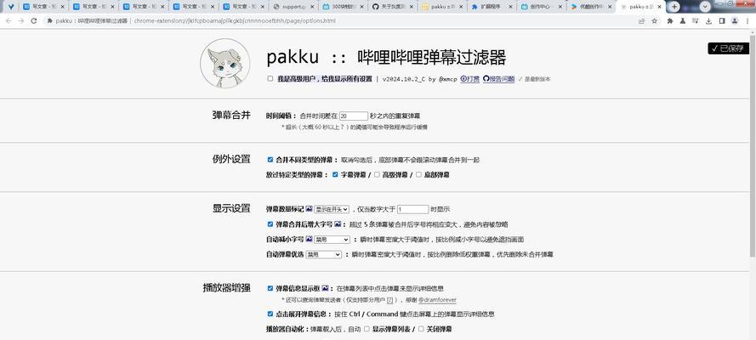
Task: Toggle 点击展开弹幕信息 checkbox
Action: click(x=270, y=314)
